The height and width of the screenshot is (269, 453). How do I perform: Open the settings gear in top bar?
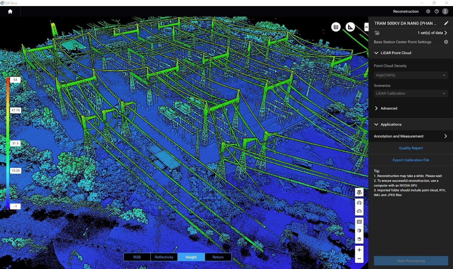(428, 12)
